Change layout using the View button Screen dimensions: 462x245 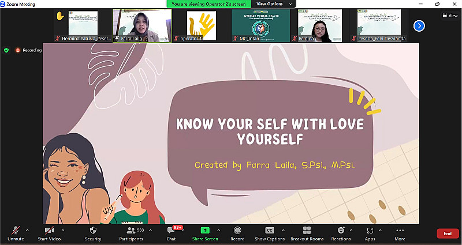449,16
